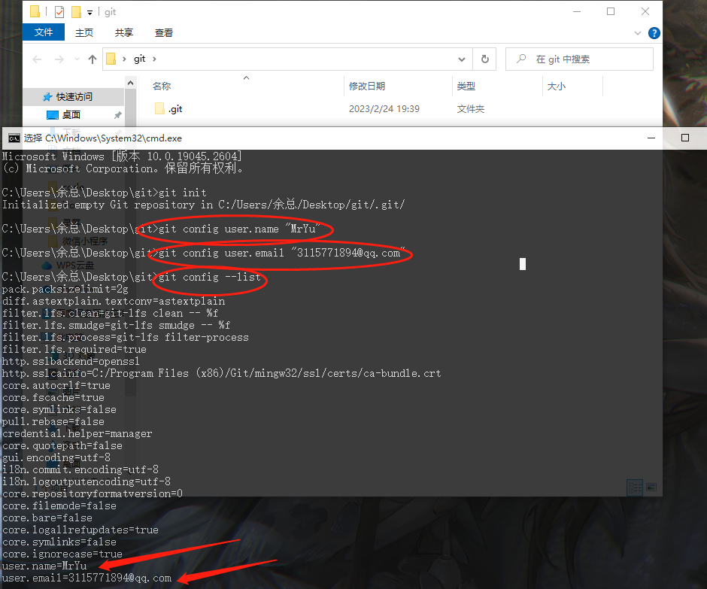Viewport: 707px width, 589px height.
Task: Expand the ribbon with the chevron
Action: point(638,33)
